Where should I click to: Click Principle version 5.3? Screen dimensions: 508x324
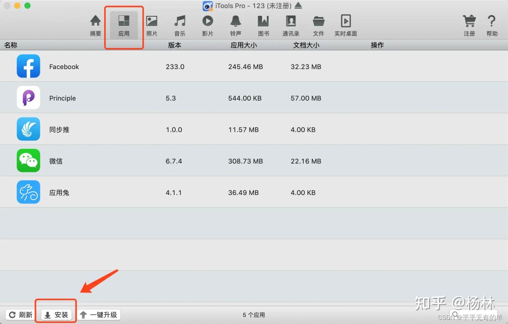click(171, 98)
